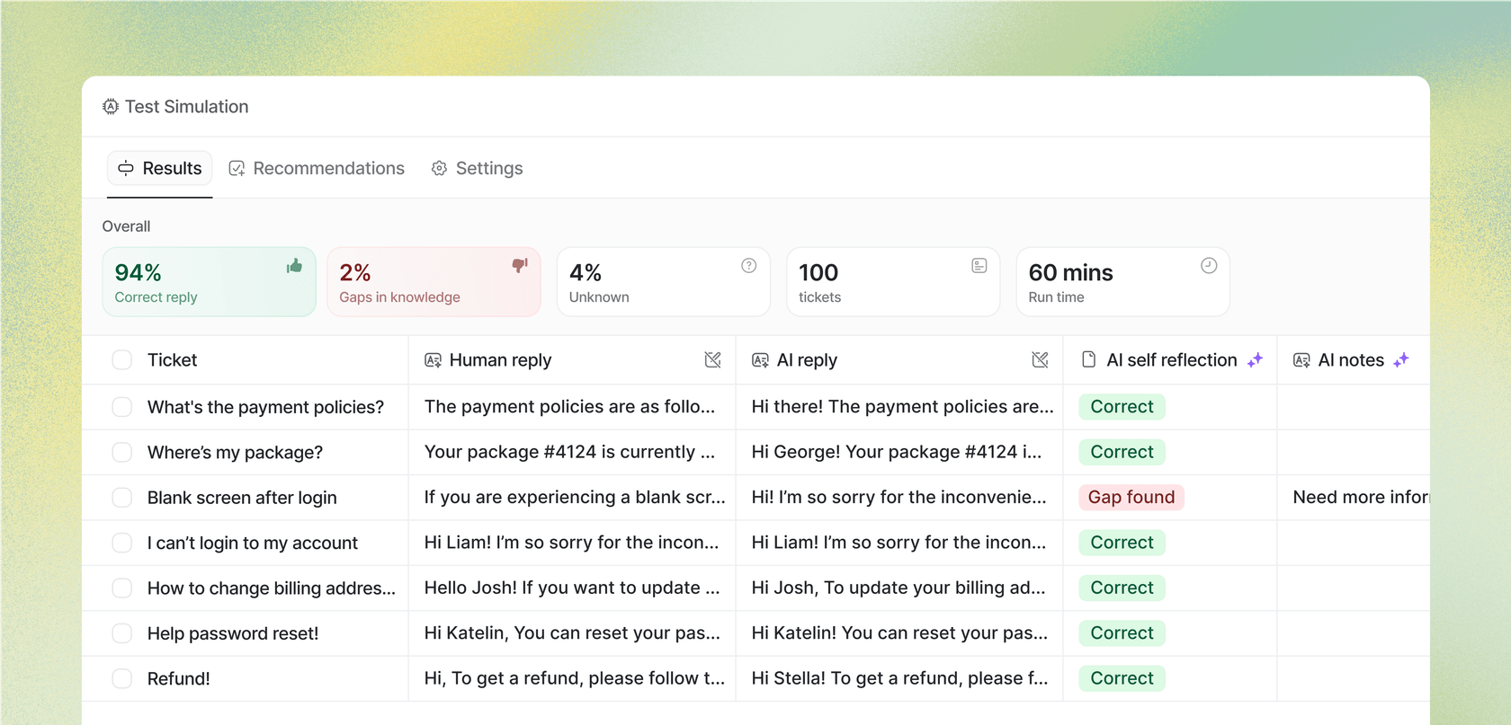Select the Results tab
Viewport: 1511px width, 725px height.
160,169
